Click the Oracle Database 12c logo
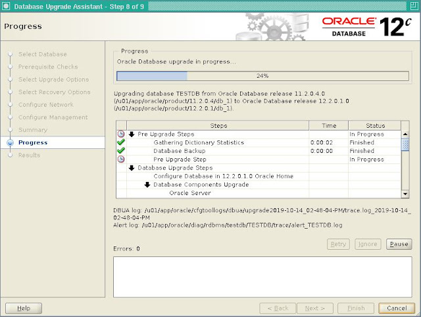This screenshot has height=317, width=421. coord(367,26)
